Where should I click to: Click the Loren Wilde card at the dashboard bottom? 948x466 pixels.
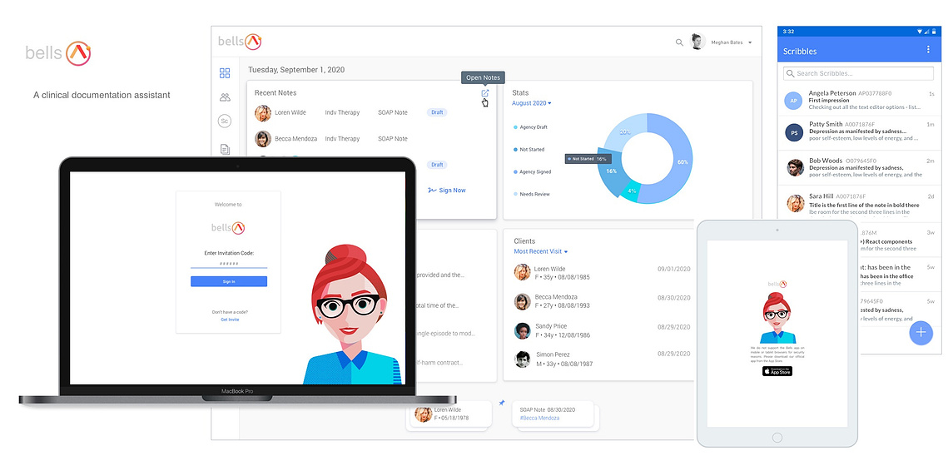[x=449, y=414]
